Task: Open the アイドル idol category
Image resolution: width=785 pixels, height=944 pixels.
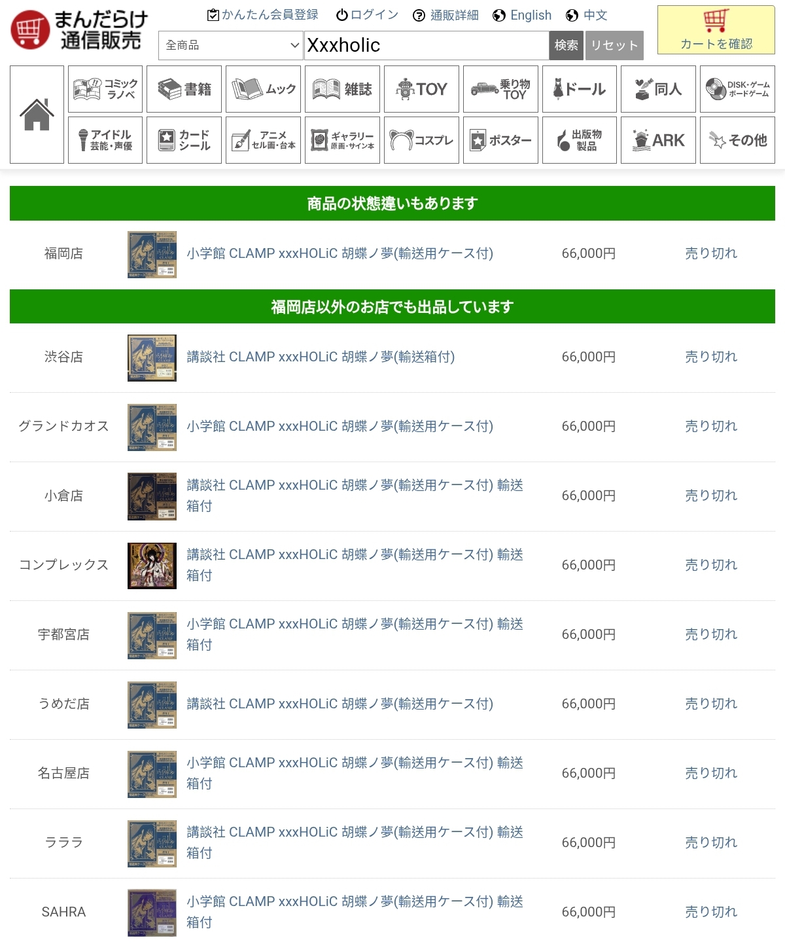Action: [105, 140]
